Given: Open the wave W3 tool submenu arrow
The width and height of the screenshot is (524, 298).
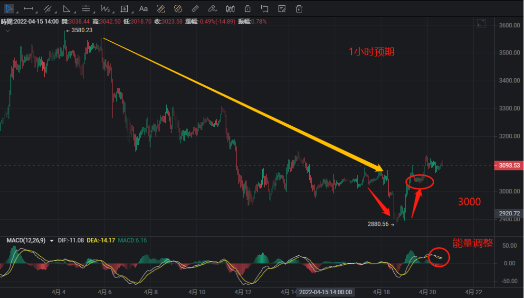Looking at the screenshot, I should (x=113, y=12).
